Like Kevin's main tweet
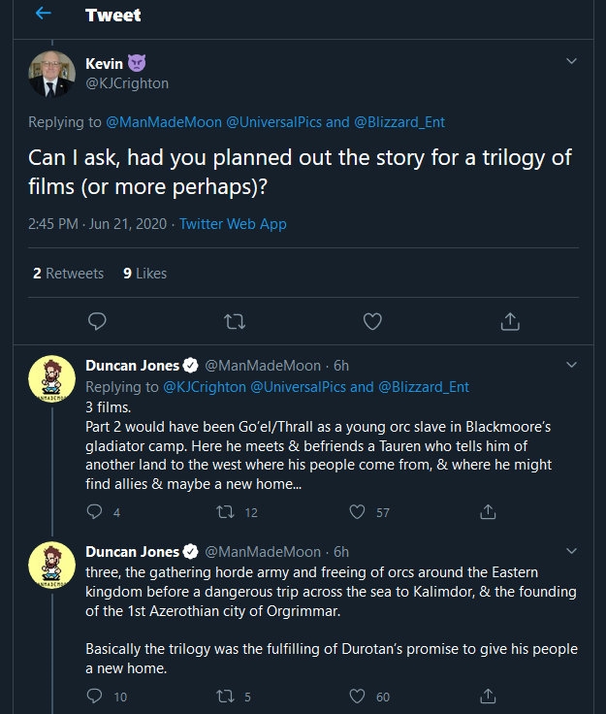606x714 pixels. click(372, 320)
